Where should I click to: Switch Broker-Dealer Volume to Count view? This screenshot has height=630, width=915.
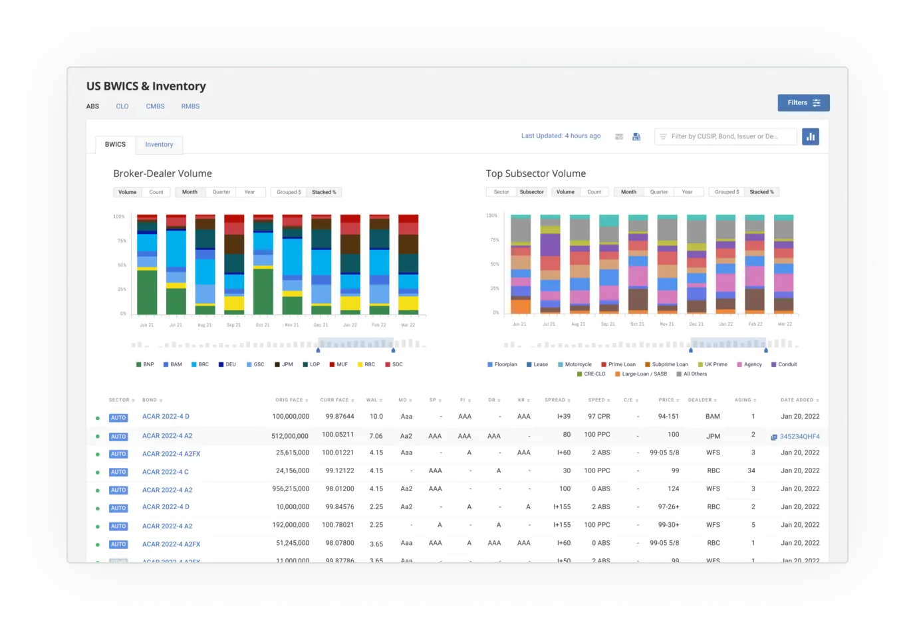tap(157, 192)
